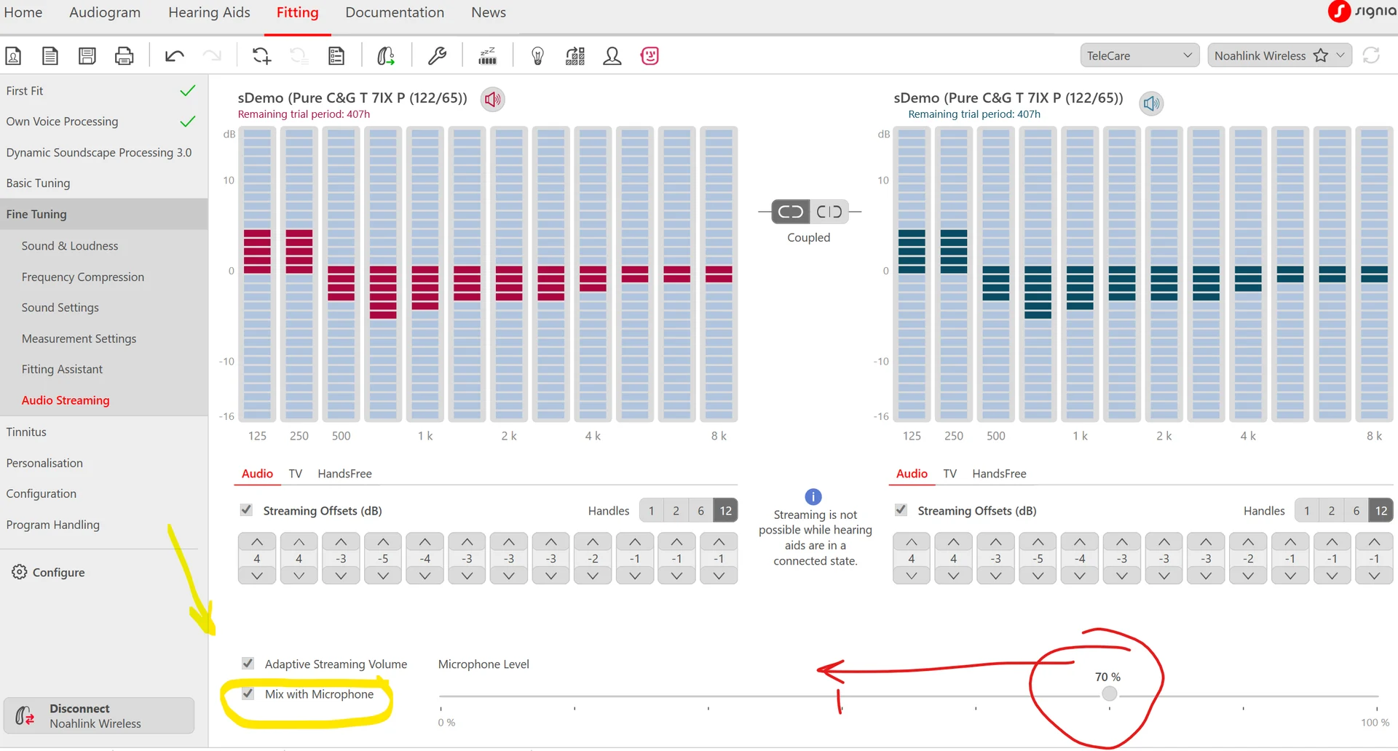Select the uncoupled link toggle button
Screen dimensions: 1398x751
[829, 212]
